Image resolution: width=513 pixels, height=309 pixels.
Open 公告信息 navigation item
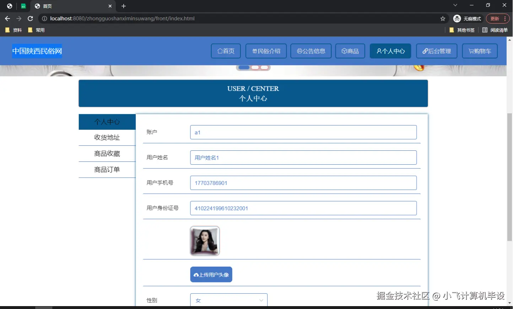311,51
